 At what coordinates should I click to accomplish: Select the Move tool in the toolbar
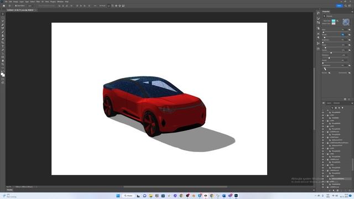(3, 14)
